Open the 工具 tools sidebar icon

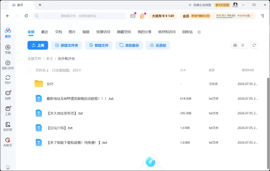(8, 111)
